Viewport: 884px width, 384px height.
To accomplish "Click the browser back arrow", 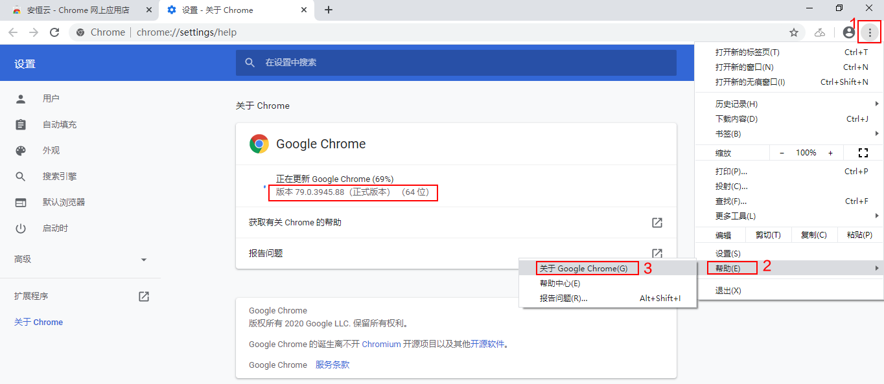I will (x=13, y=32).
